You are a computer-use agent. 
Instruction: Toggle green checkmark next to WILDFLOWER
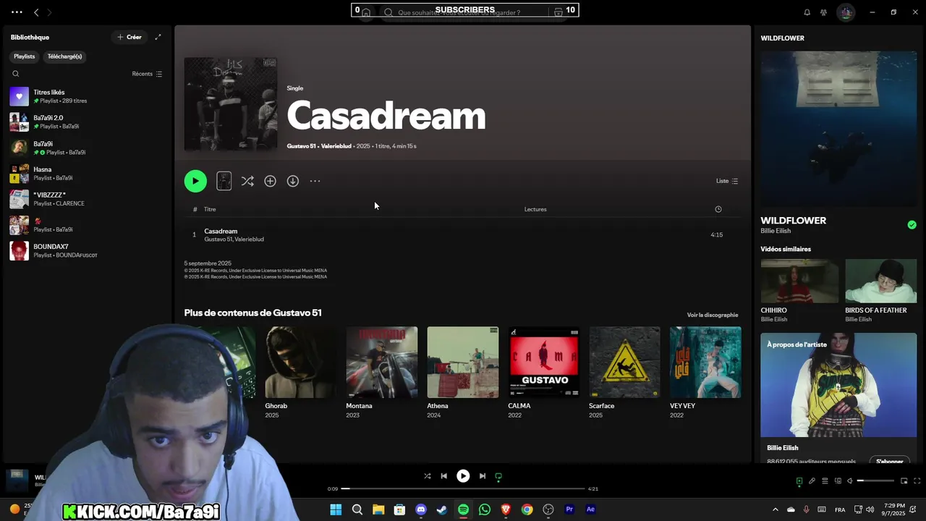[912, 225]
